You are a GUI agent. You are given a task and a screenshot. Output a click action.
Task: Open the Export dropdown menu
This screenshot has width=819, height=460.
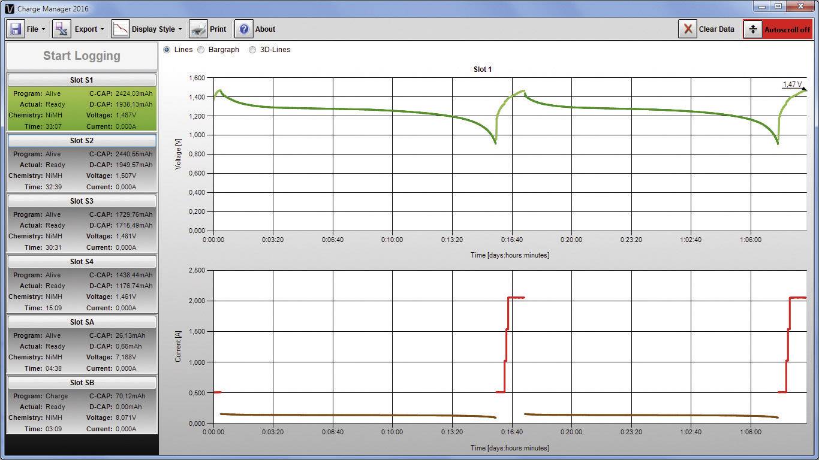pyautogui.click(x=91, y=28)
